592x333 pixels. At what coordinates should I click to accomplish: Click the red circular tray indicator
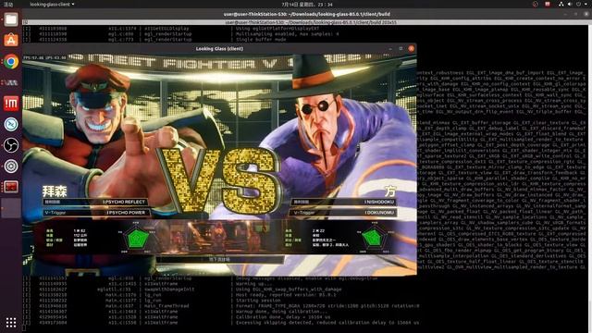pyautogui.click(x=535, y=4)
